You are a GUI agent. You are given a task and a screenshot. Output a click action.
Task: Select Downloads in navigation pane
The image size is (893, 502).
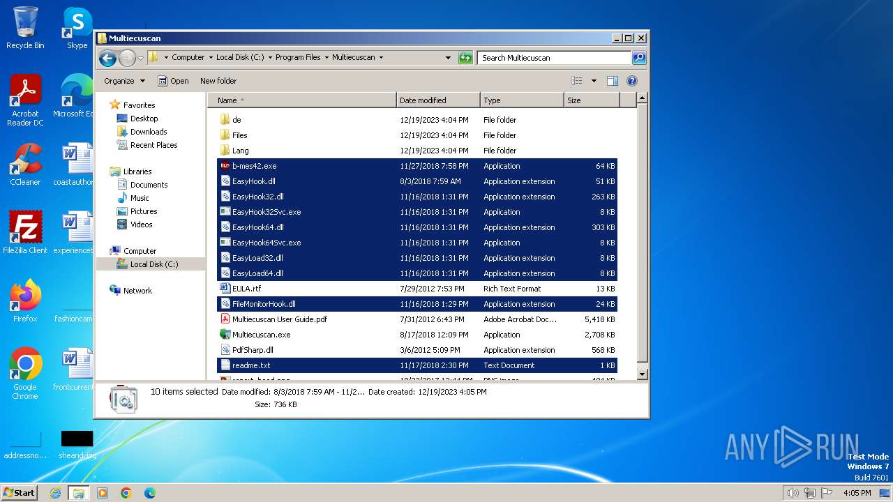tap(149, 132)
